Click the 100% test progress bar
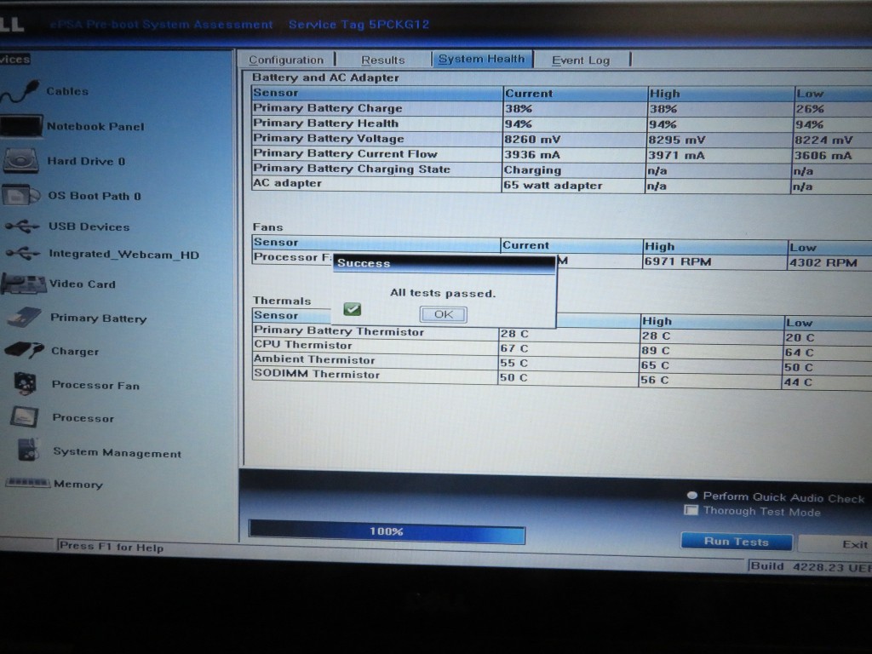The width and height of the screenshot is (872, 654). (387, 531)
